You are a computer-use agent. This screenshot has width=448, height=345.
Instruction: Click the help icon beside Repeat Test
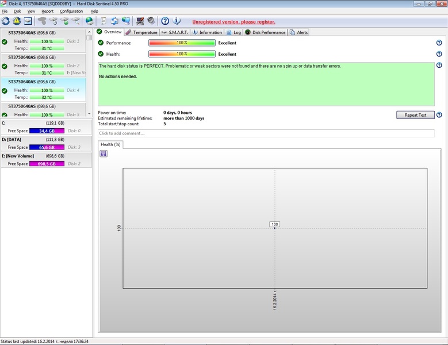pyautogui.click(x=439, y=115)
